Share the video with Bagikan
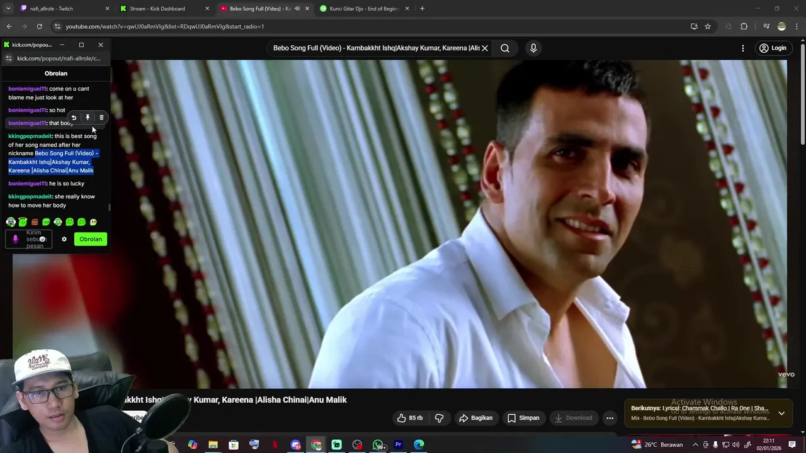806x453 pixels. point(476,418)
